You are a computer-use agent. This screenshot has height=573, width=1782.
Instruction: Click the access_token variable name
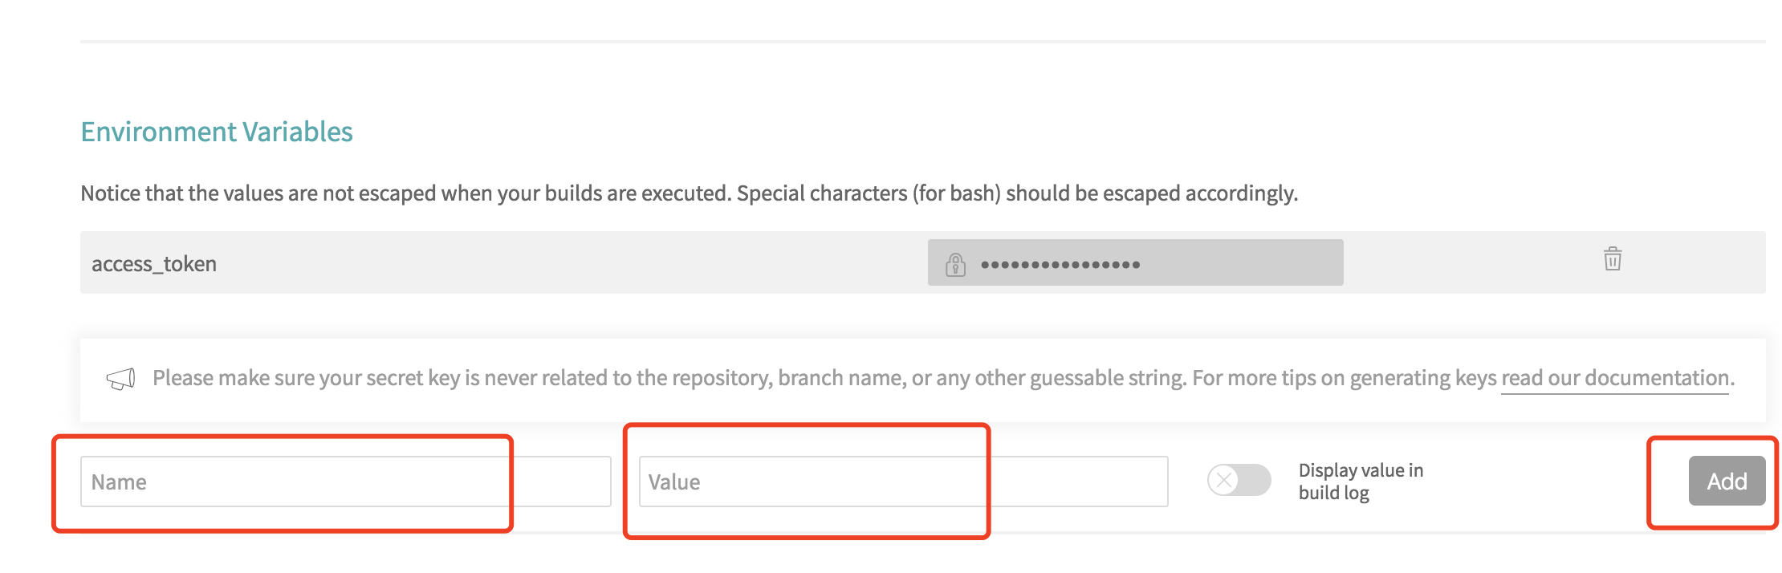154,264
